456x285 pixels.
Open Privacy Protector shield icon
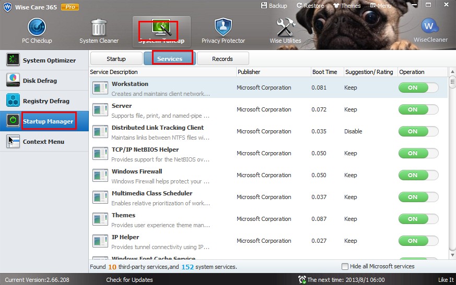click(223, 27)
